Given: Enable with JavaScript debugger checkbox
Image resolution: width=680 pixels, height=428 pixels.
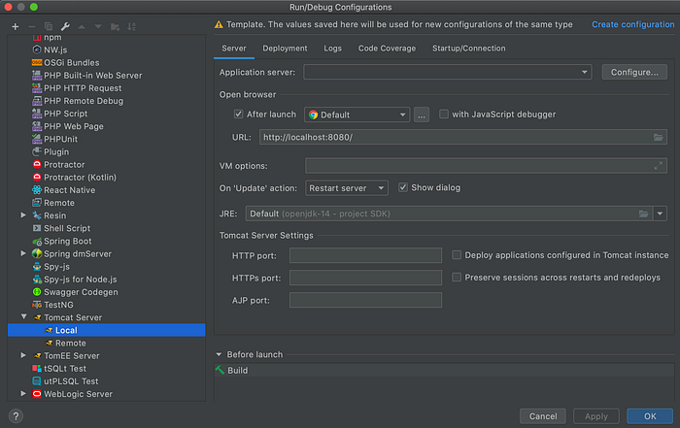Looking at the screenshot, I should pyautogui.click(x=444, y=114).
